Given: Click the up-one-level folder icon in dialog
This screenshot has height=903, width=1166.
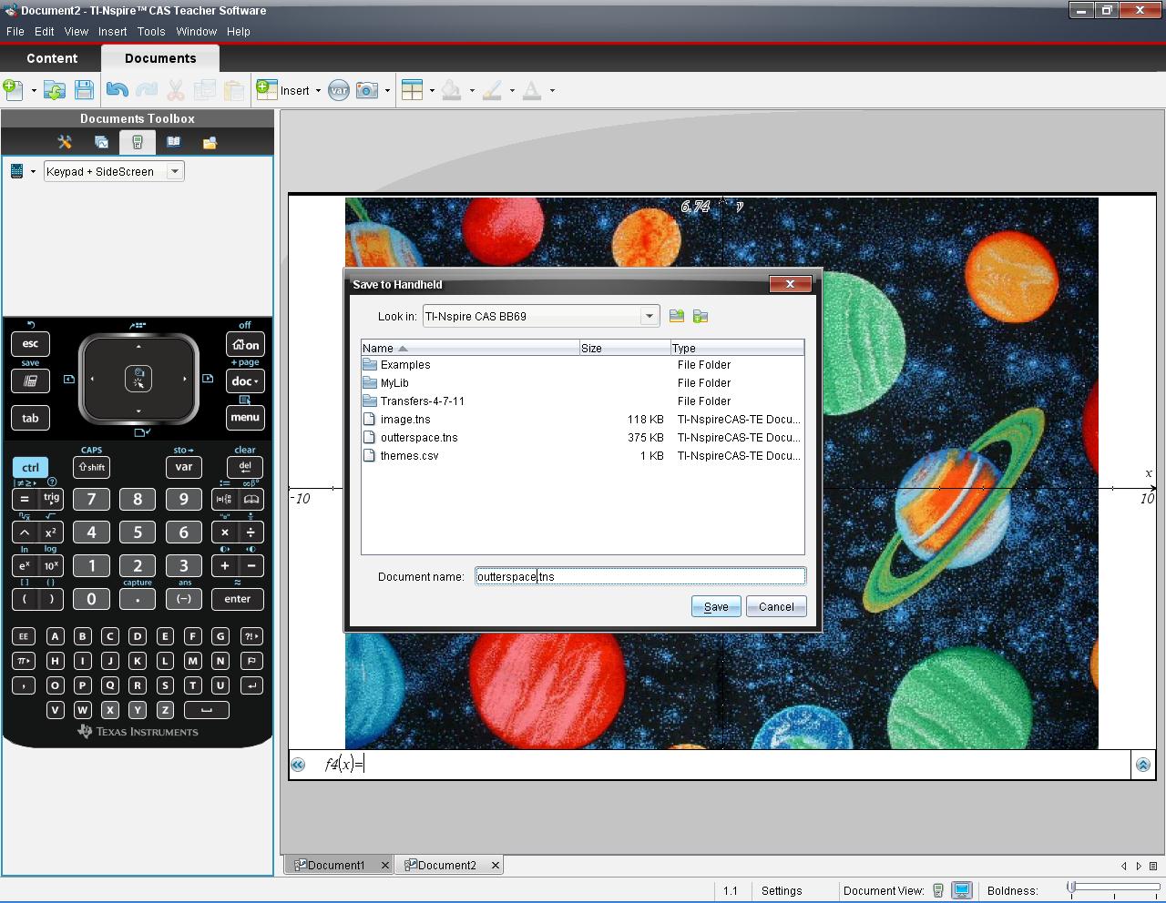Looking at the screenshot, I should (676, 317).
